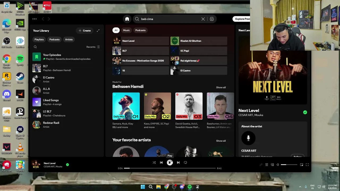
Task: Open OBS Studio desktop shortcut
Action: point(7,43)
